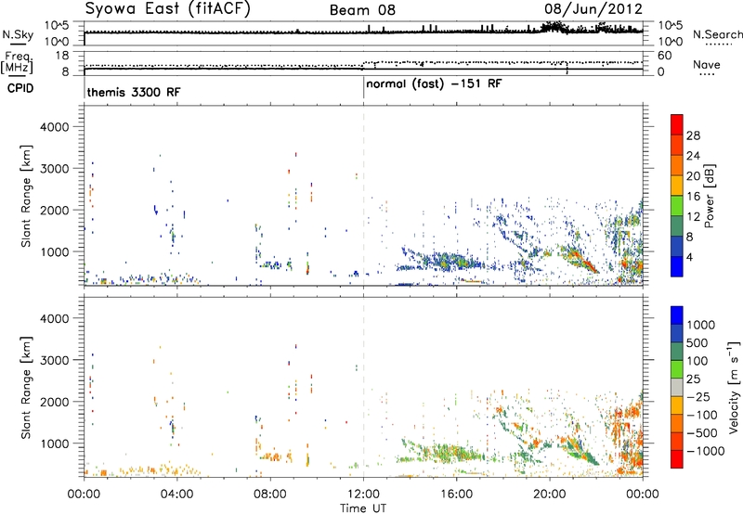Click the '20' tick on Power colorbar

coord(693,176)
